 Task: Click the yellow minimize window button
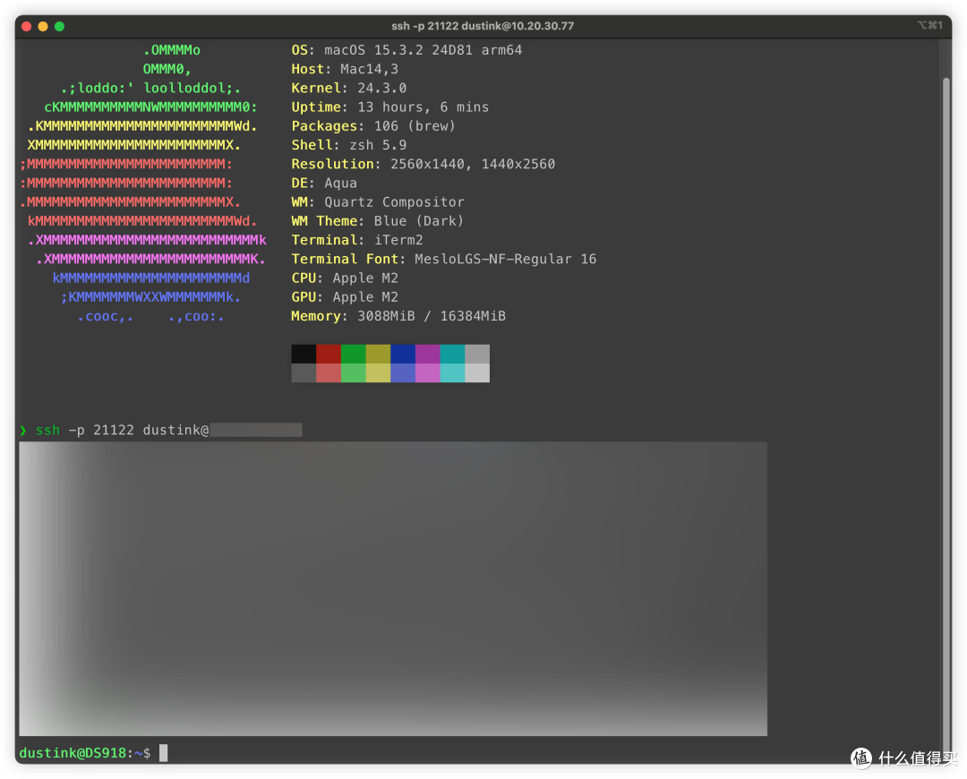42,26
